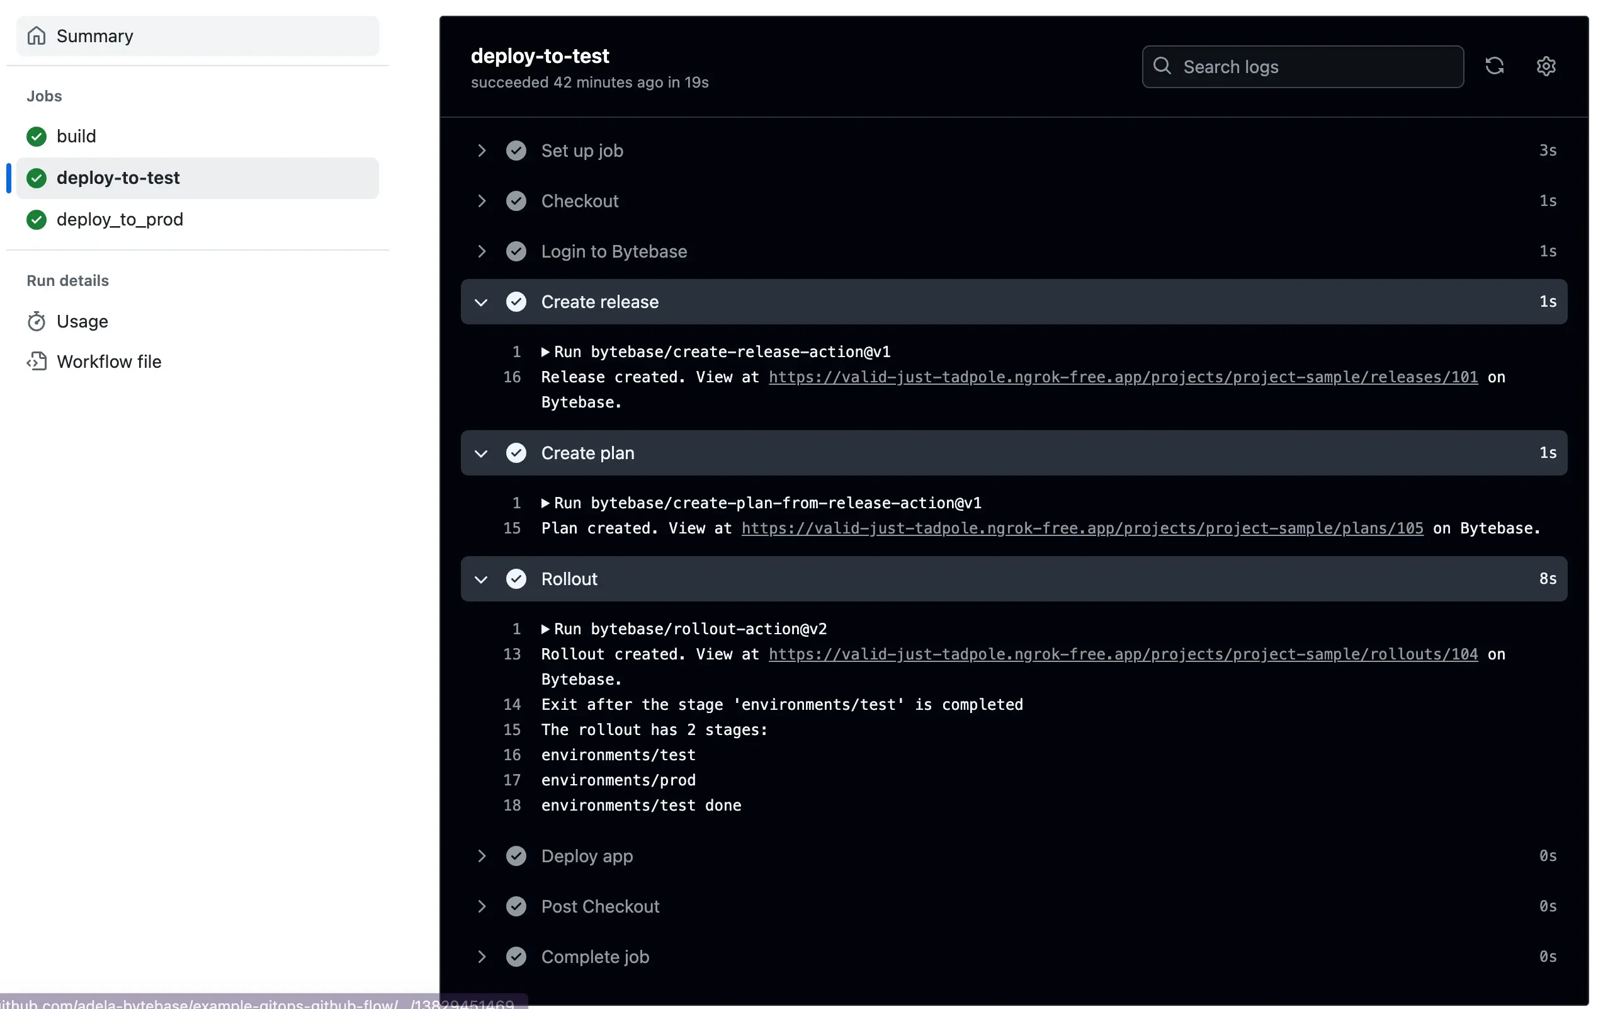Click the search magnifier in Search logs
The image size is (1603, 1009).
click(x=1162, y=67)
